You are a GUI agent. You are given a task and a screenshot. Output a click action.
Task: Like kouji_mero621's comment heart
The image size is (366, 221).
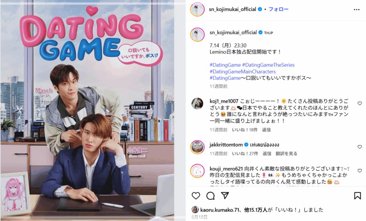pyautogui.click(x=360, y=171)
